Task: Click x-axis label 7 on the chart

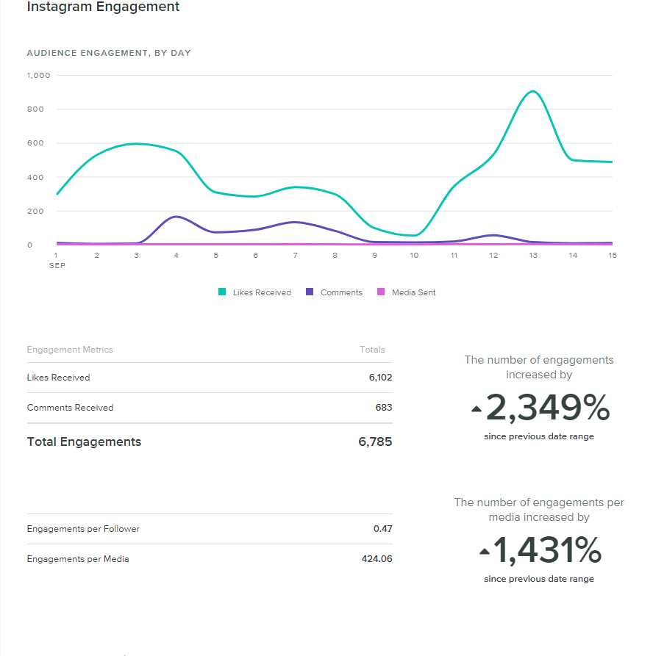Action: pyautogui.click(x=296, y=255)
